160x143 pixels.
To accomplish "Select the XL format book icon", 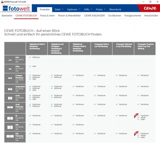I will coord(10,118).
